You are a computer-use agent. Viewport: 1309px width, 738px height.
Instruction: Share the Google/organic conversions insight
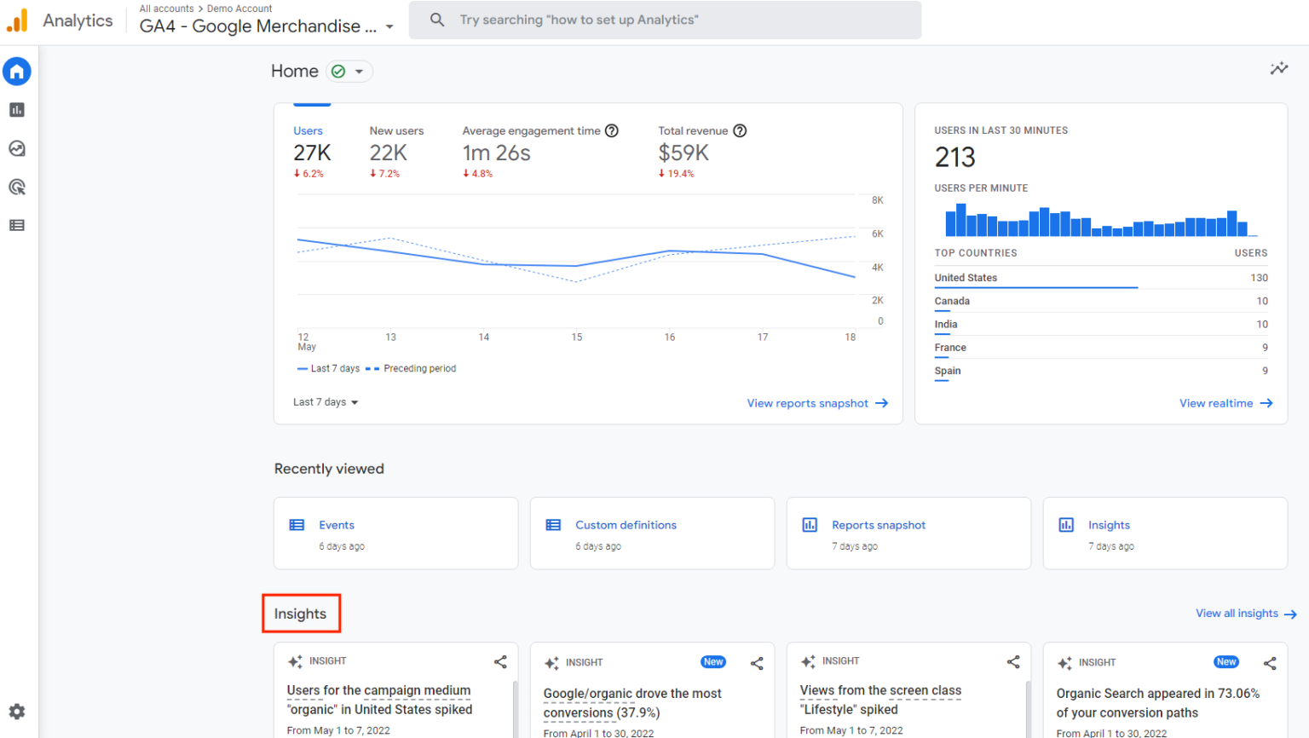pyautogui.click(x=757, y=663)
